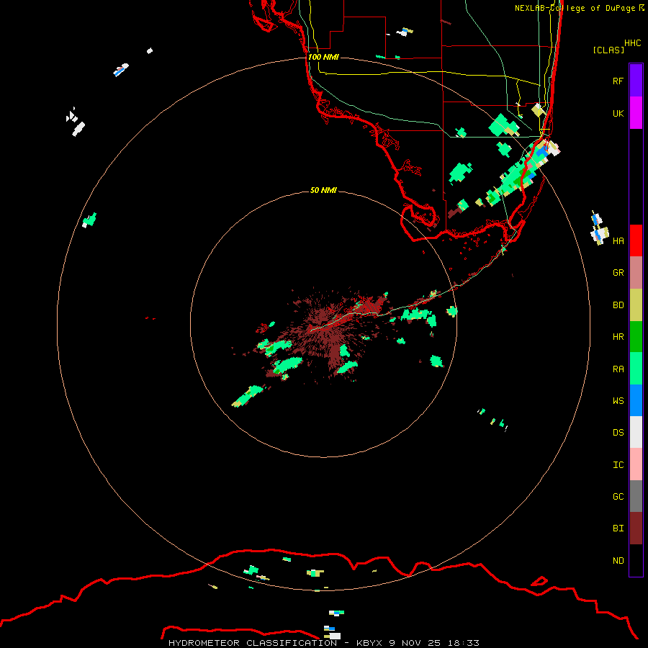This screenshot has width=648, height=648.
Task: Click the UK legend label
Action: point(618,113)
